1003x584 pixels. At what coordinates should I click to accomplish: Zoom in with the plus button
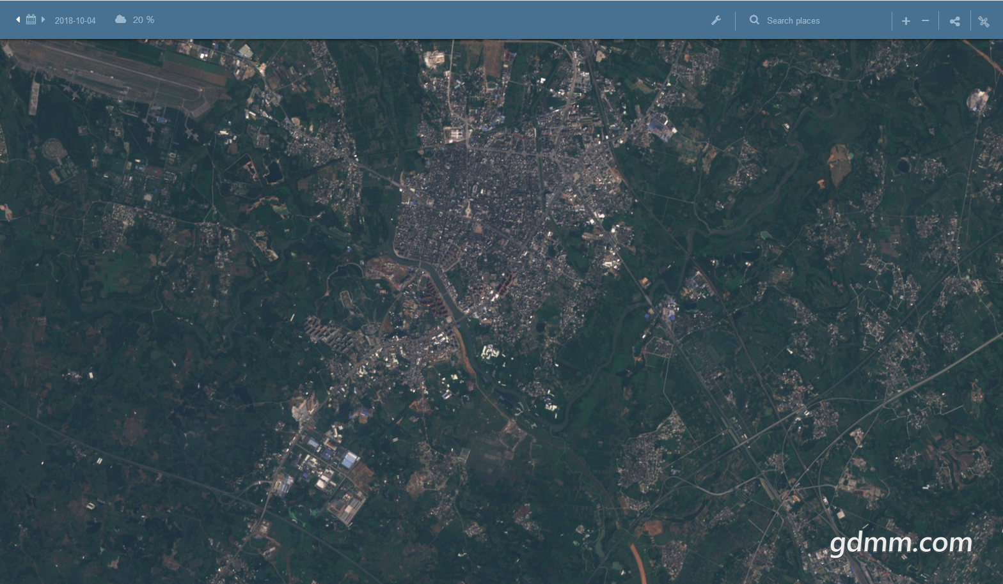pos(906,20)
